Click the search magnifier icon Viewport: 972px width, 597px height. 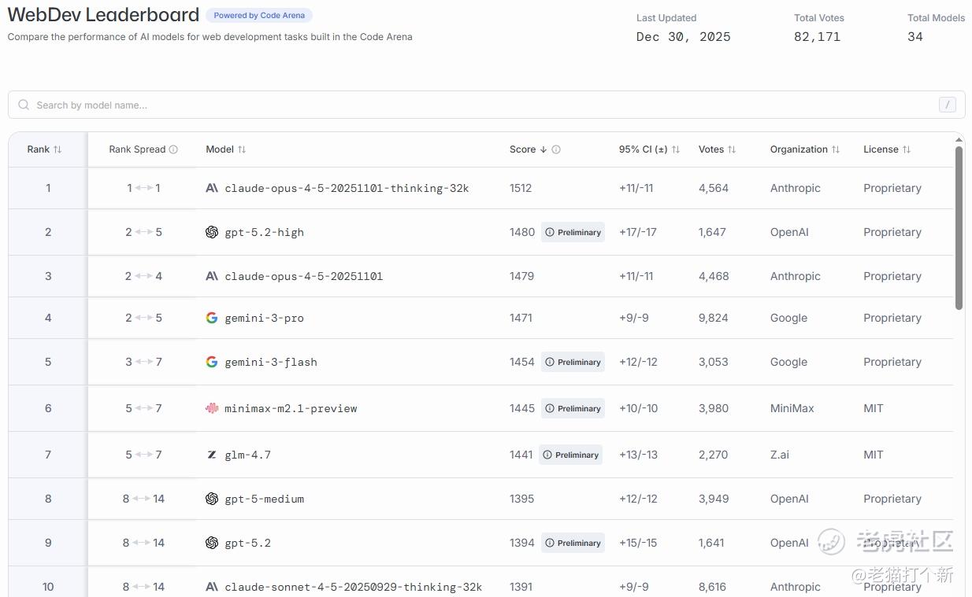(24, 105)
